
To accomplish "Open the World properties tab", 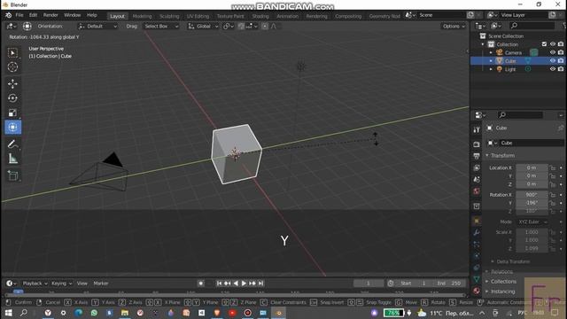I will (477, 191).
